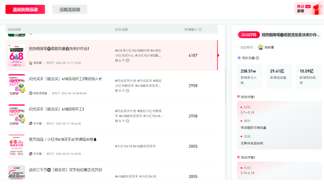Click 活动详情1 section icon

(x=239, y=97)
